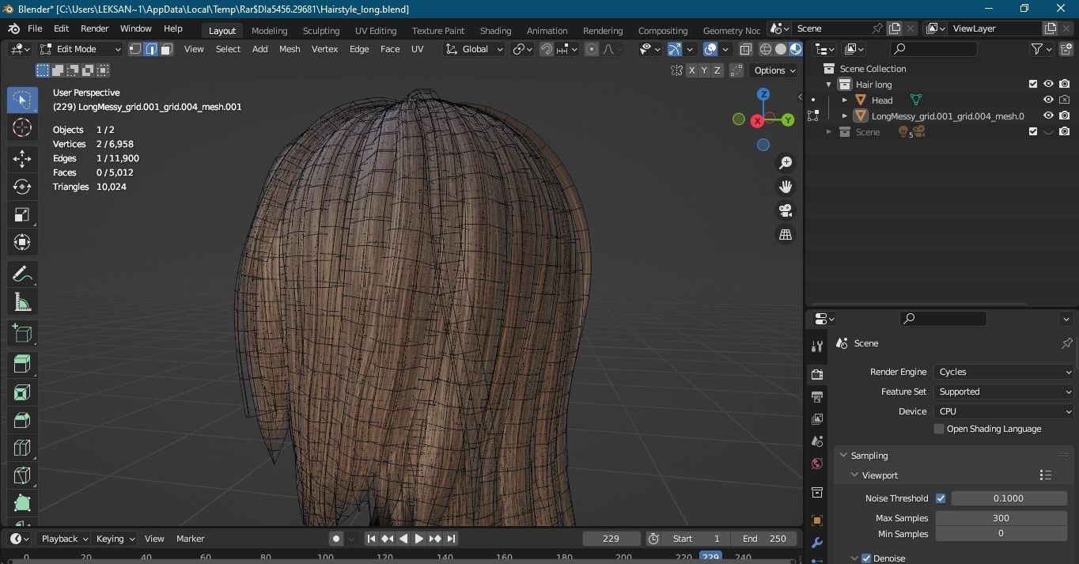The width and height of the screenshot is (1079, 564).
Task: Hide the Head object with eye icon
Action: [1048, 100]
